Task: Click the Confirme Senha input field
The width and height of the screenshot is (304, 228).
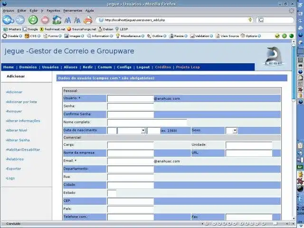Action: tap(131, 114)
